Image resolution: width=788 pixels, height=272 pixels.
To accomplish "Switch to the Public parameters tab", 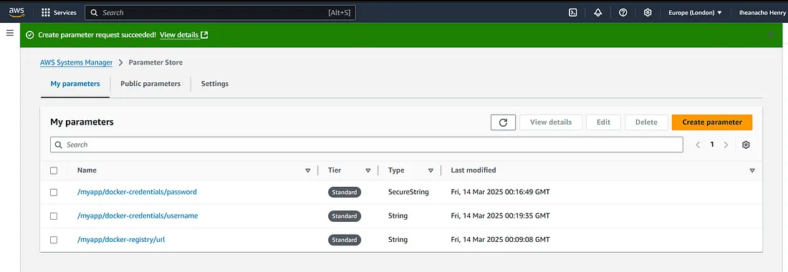I will click(x=150, y=84).
